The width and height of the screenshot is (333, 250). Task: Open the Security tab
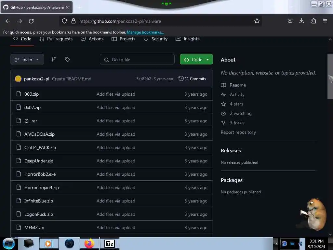[155, 39]
